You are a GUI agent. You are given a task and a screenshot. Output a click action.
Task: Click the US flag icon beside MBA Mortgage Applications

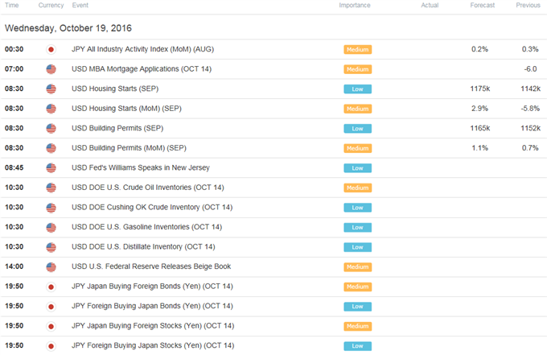tap(51, 69)
